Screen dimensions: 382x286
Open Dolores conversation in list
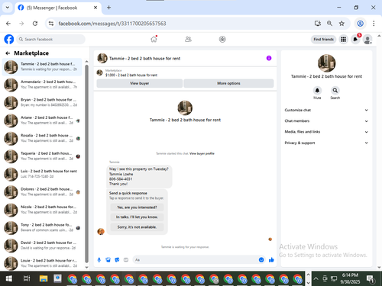click(42, 191)
